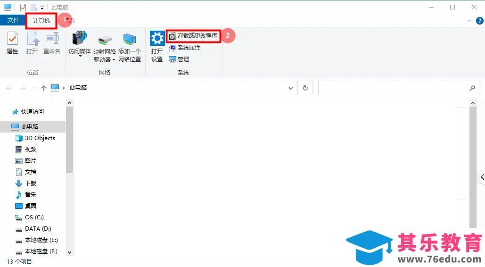Click 映射网络驱动器 drive icon

click(x=105, y=40)
